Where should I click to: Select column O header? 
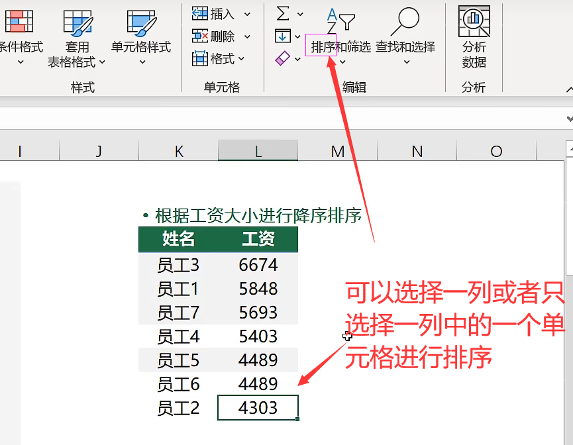pyautogui.click(x=496, y=151)
